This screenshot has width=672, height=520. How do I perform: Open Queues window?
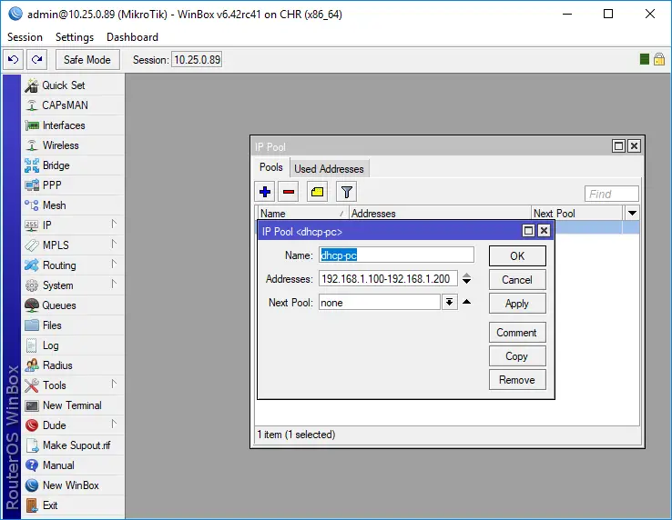(x=73, y=305)
